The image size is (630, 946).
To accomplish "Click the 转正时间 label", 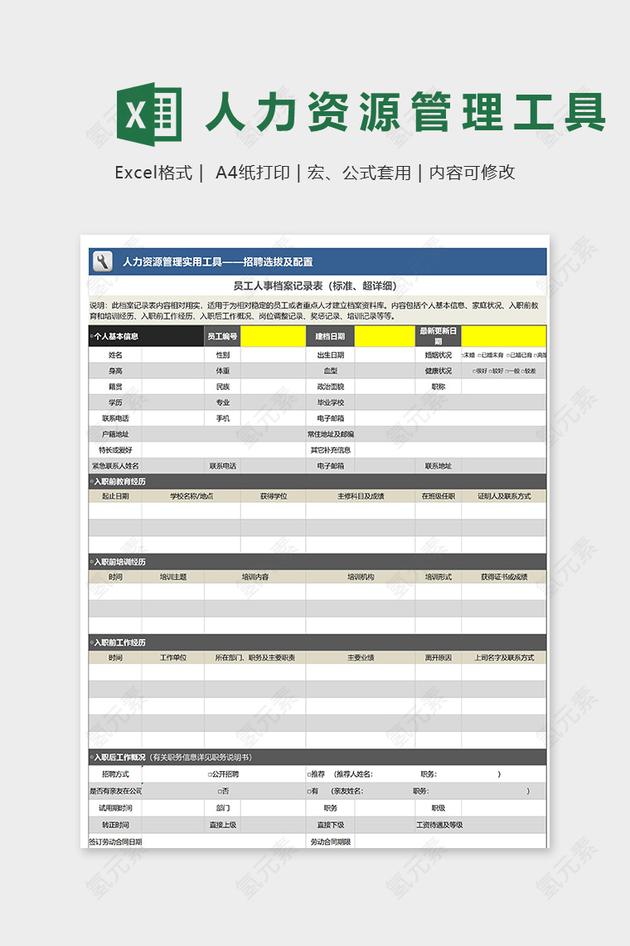I will pyautogui.click(x=115, y=825).
